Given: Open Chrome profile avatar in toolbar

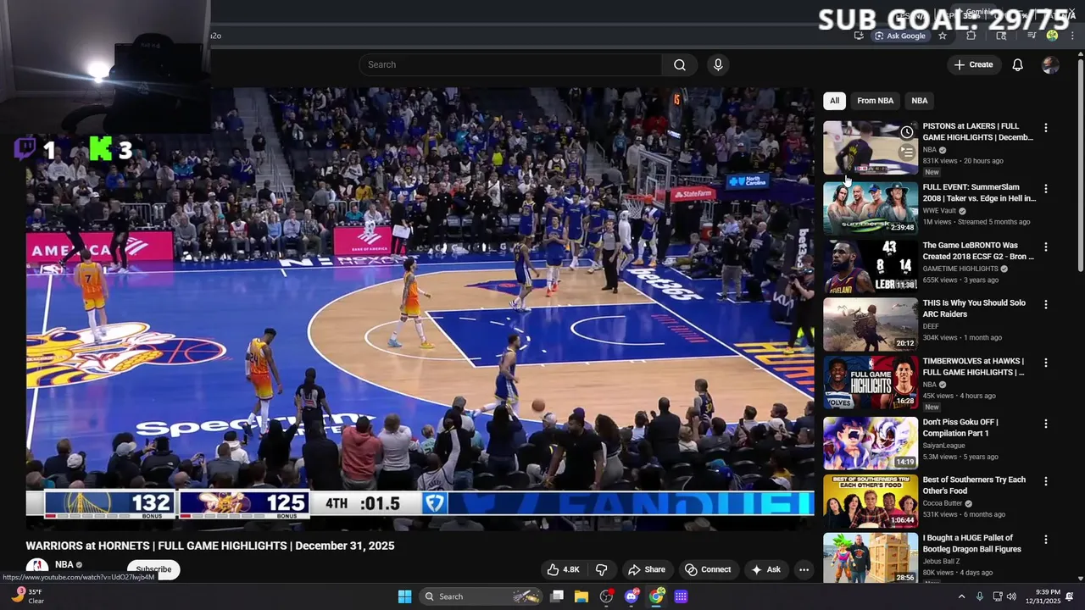Looking at the screenshot, I should 1052,36.
